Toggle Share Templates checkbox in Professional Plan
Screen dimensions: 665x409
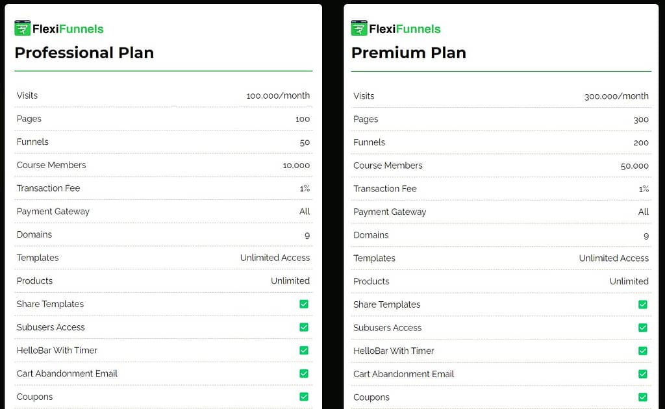tap(304, 304)
